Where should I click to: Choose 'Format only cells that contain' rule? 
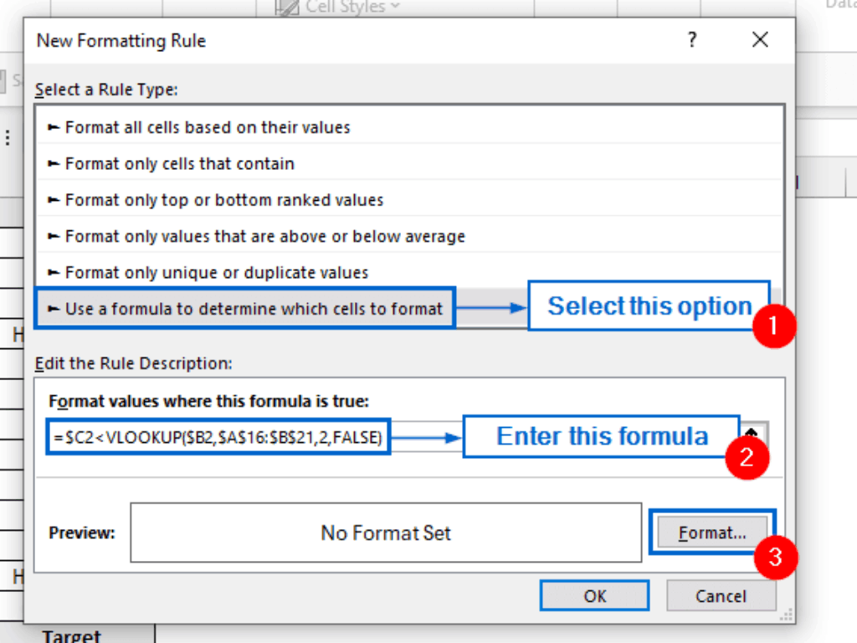click(180, 164)
